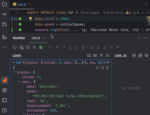Click the 13:5 location link in log

click(x=101, y=62)
